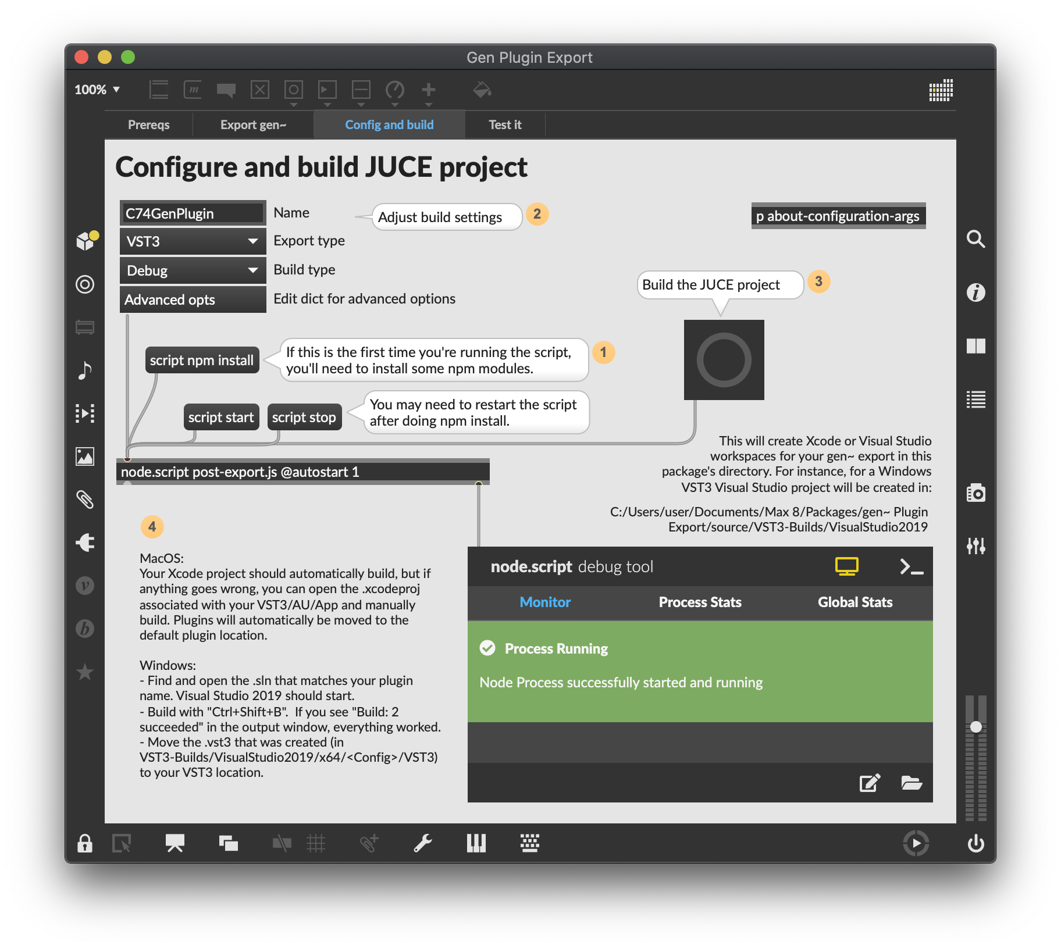The width and height of the screenshot is (1061, 949).
Task: Add a toggle object from toolbar
Action: (260, 90)
